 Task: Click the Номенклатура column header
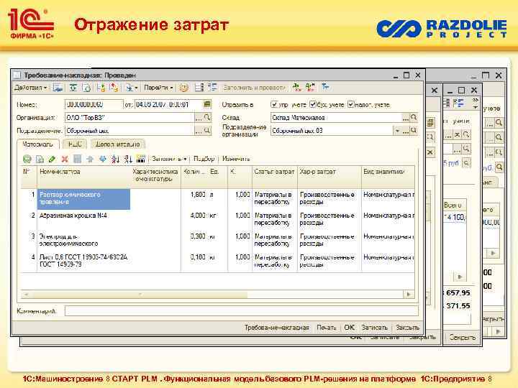point(84,177)
